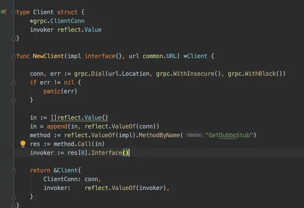The width and height of the screenshot is (304, 208).
Task: Click the "GetDubboStub" string literal
Action: pyautogui.click(x=229, y=135)
